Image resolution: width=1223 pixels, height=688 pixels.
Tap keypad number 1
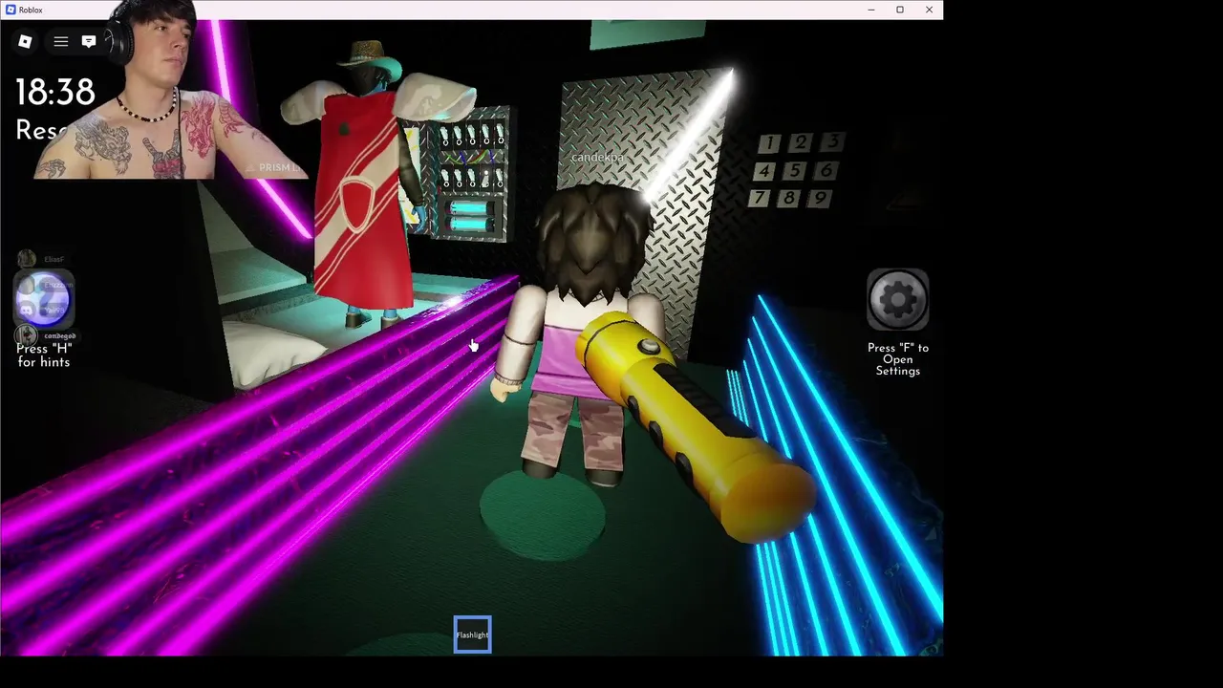pos(769,143)
